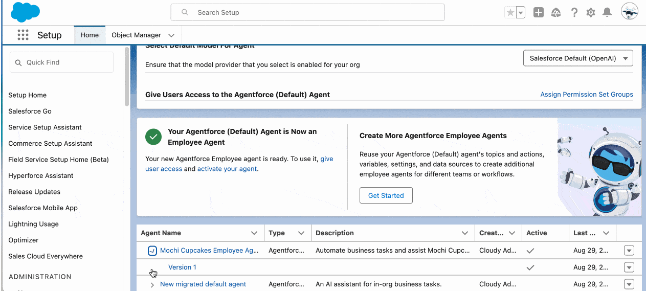Open the Setup gear menu
The height and width of the screenshot is (291, 646).
click(591, 13)
